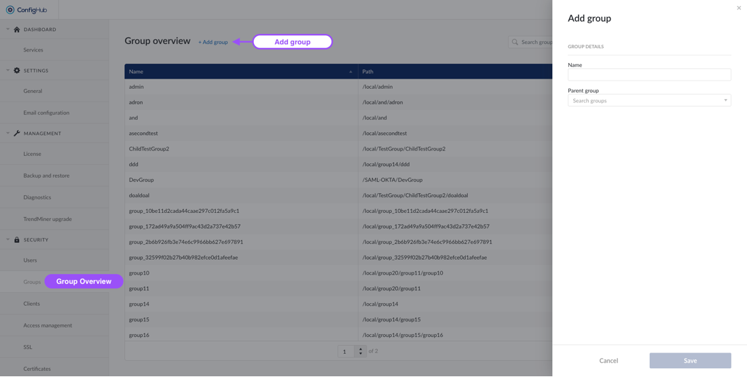Click the Management wrench icon
Image resolution: width=747 pixels, height=379 pixels.
pyautogui.click(x=17, y=134)
